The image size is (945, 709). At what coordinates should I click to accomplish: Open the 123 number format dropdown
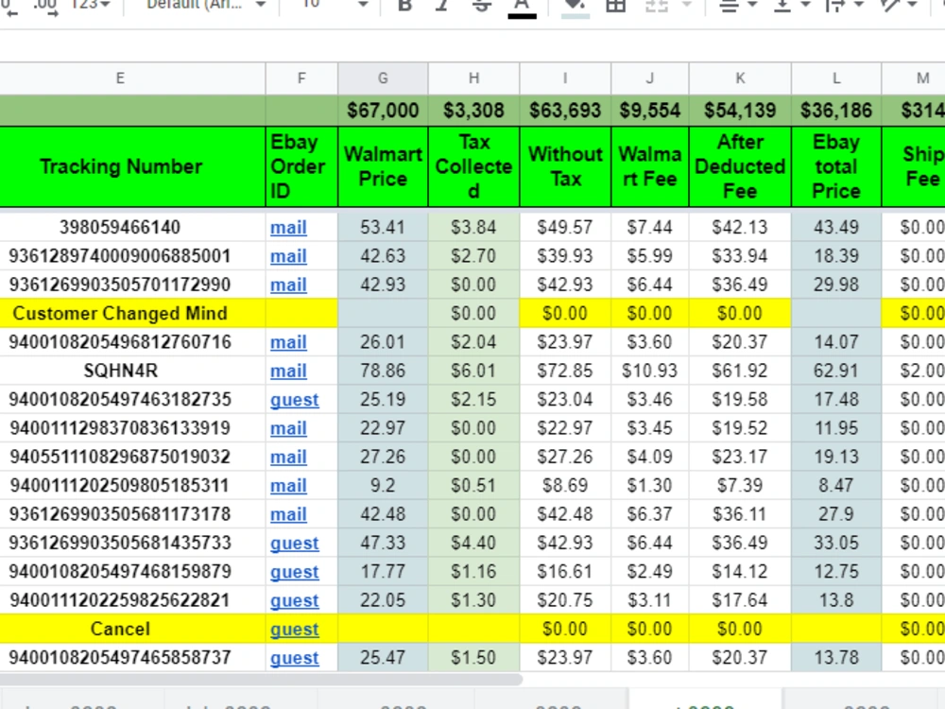[91, 5]
